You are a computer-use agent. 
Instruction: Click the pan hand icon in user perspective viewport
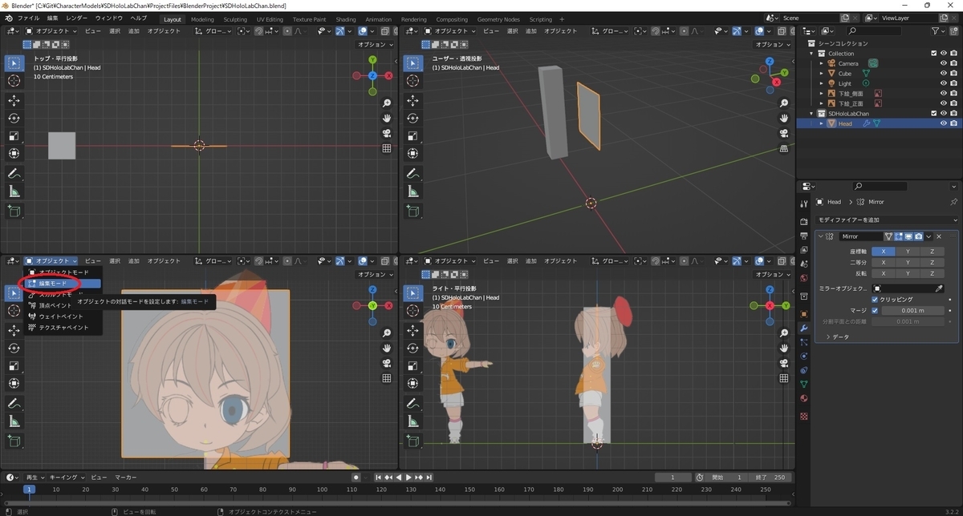click(784, 118)
